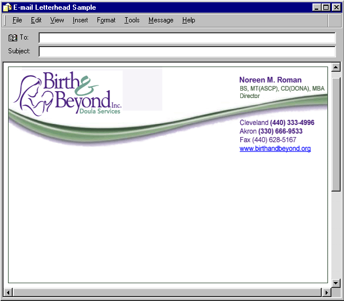Click the Subject input field

pyautogui.click(x=187, y=52)
